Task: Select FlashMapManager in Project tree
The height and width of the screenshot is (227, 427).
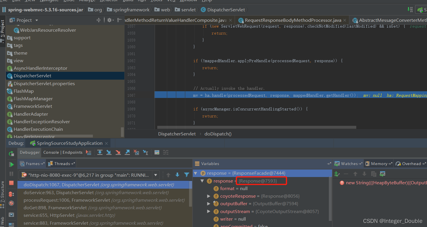Action: coord(33,99)
